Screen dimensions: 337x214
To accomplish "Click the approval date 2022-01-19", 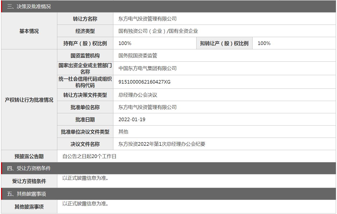I will 132,119.
